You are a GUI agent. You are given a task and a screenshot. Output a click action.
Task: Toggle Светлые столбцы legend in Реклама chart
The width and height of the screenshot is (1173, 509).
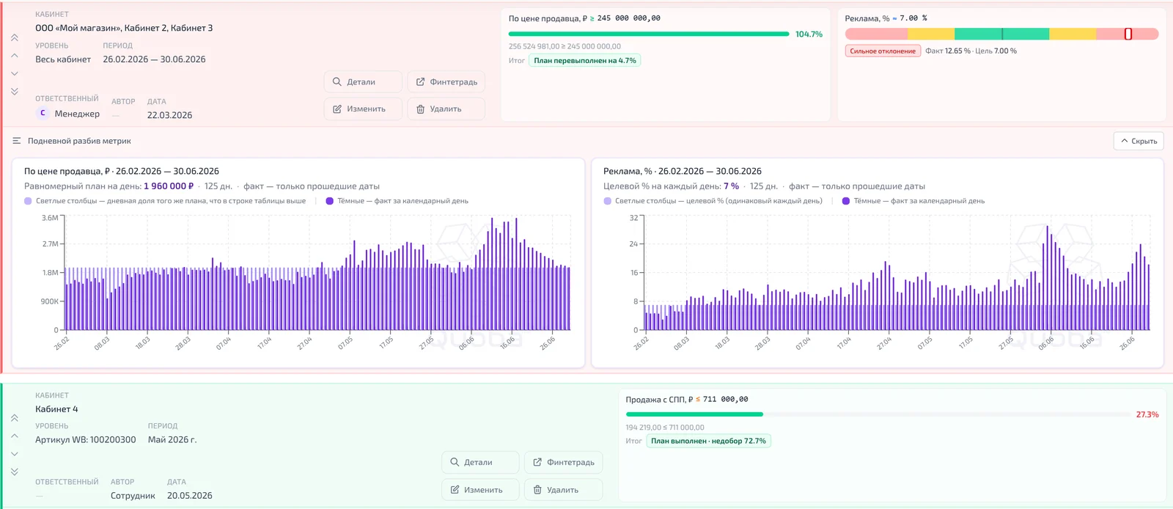713,201
